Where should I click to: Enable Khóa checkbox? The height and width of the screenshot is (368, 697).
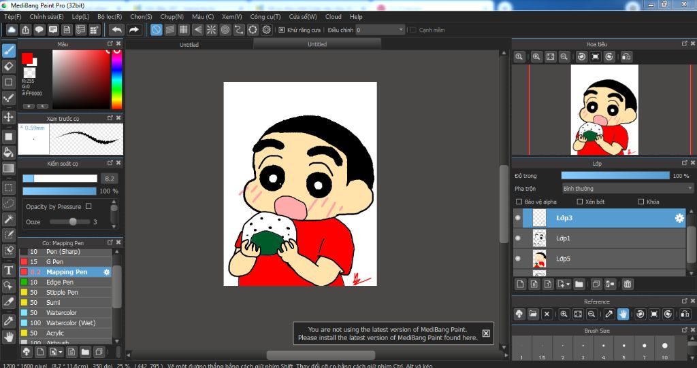pyautogui.click(x=641, y=202)
